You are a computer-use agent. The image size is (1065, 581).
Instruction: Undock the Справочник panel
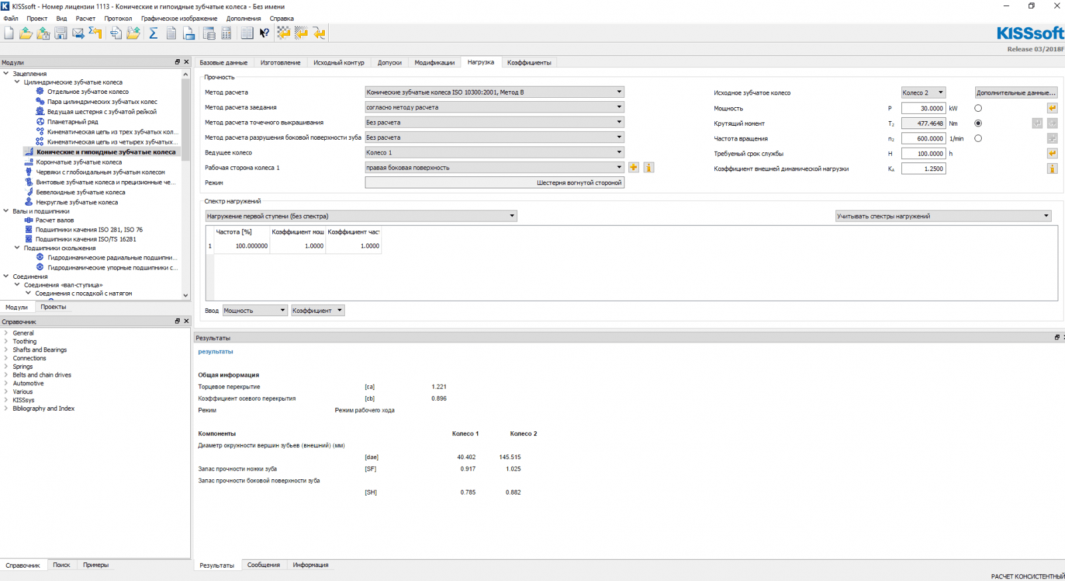[x=177, y=321]
